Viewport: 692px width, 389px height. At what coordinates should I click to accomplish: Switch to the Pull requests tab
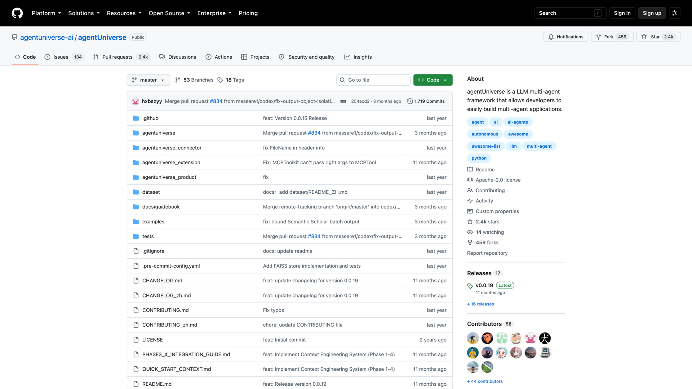121,57
